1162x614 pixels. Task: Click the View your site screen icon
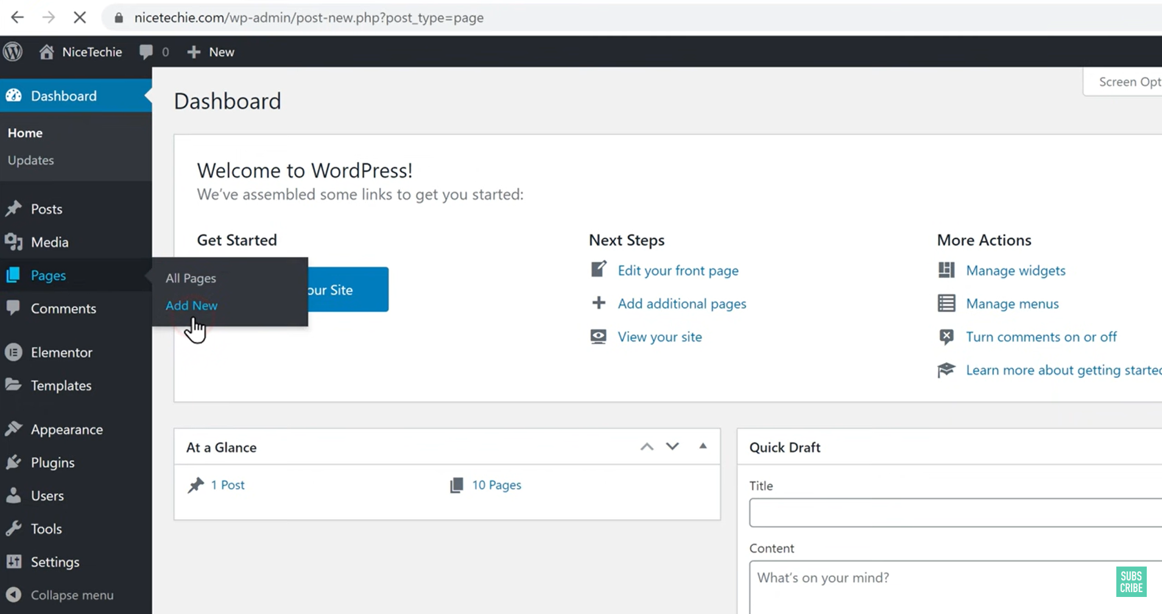coord(599,337)
